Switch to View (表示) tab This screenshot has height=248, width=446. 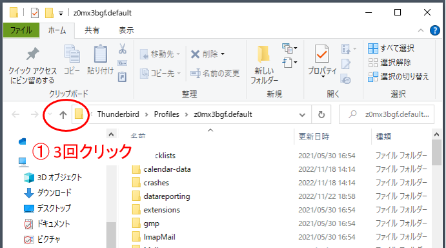[126, 30]
